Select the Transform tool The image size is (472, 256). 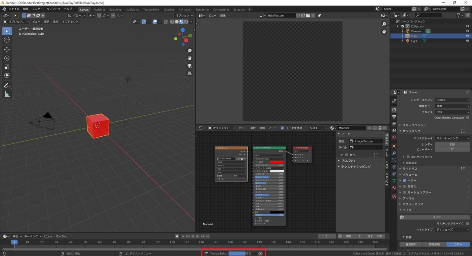pos(7,76)
